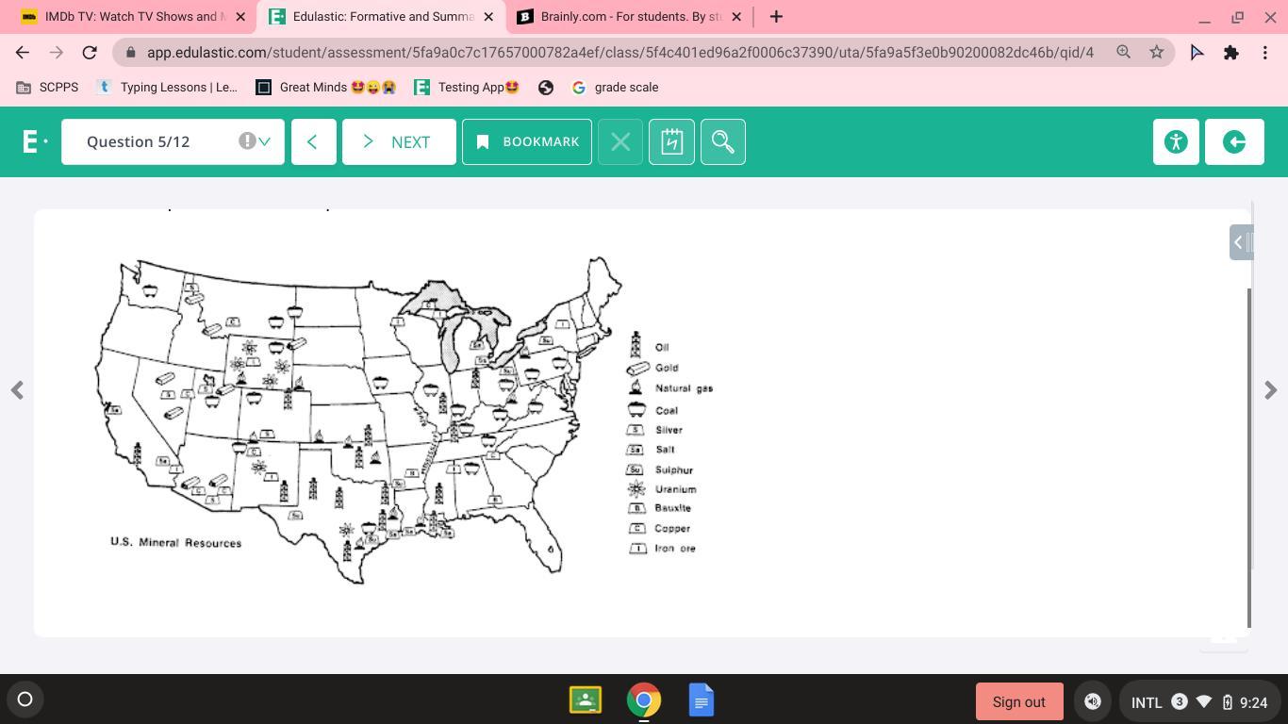This screenshot has width=1288, height=724.
Task: Click the crossed-out answer eliminator button
Action: click(x=620, y=141)
